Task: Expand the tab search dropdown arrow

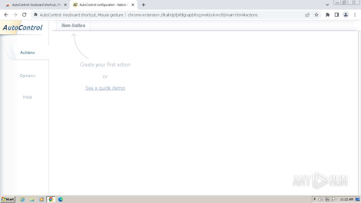Action: point(327,5)
